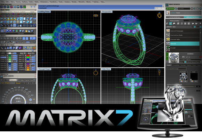Click the circular target snap icon

(21, 38)
